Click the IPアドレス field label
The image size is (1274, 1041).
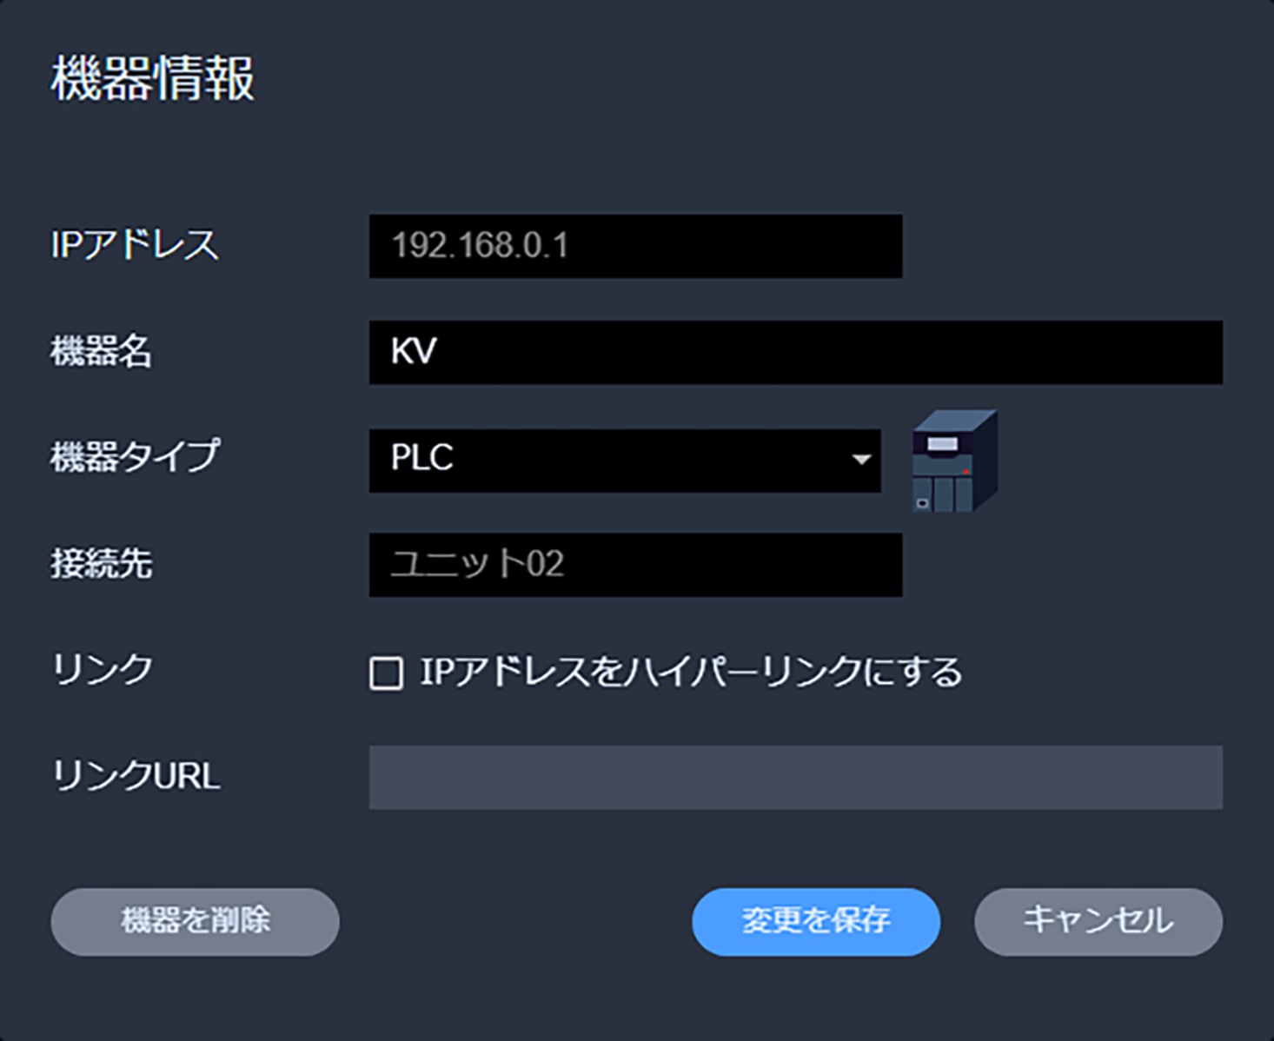[x=135, y=246]
